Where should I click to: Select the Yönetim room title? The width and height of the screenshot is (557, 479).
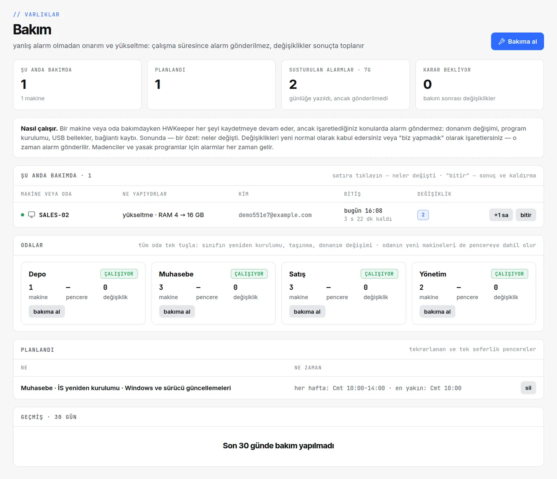[x=433, y=274]
